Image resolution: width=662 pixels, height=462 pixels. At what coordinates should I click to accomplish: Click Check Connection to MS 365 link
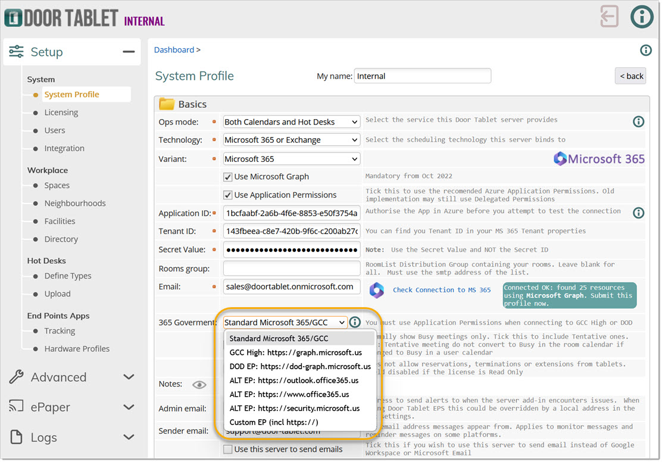(442, 290)
